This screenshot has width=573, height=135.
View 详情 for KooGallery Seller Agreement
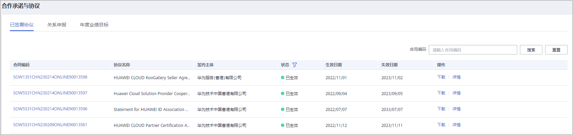click(x=456, y=77)
